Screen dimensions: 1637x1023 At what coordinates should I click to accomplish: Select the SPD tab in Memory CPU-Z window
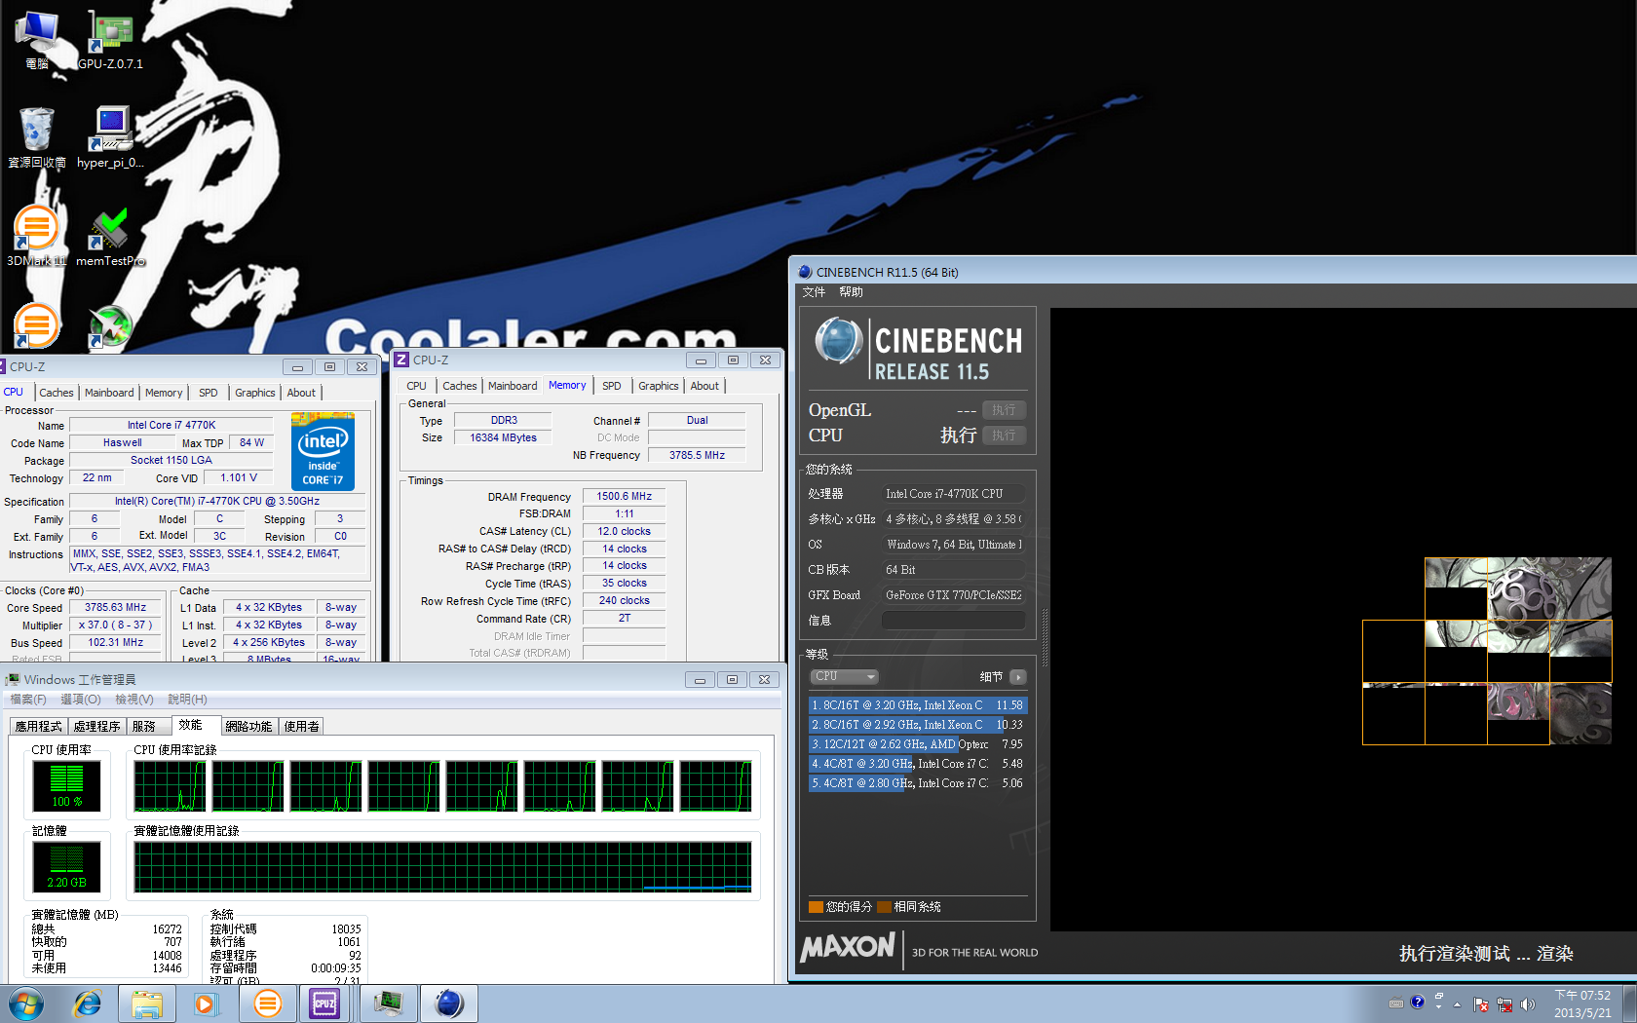(611, 386)
